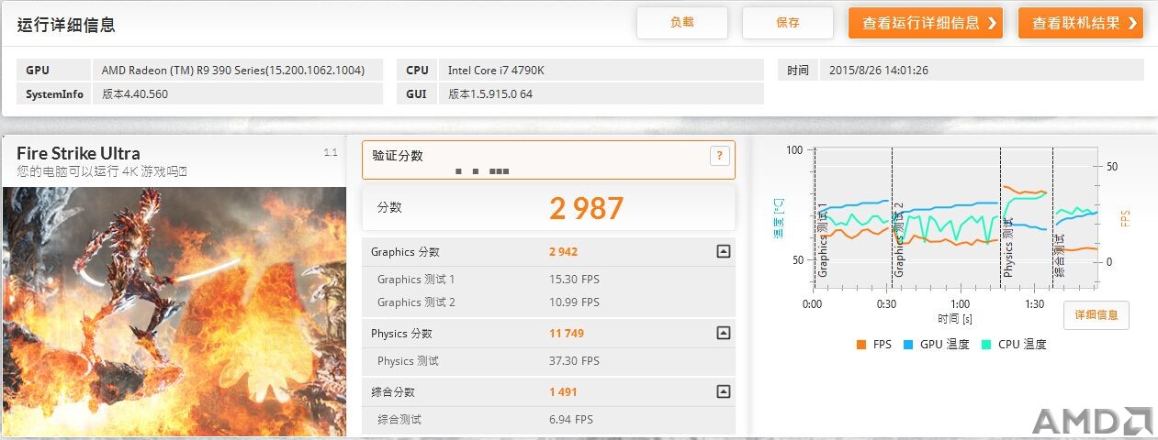Select GUI value 版本1.5.915.0 64
The height and width of the screenshot is (440, 1158).
pos(490,93)
